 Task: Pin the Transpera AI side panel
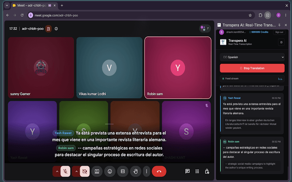(x=279, y=25)
